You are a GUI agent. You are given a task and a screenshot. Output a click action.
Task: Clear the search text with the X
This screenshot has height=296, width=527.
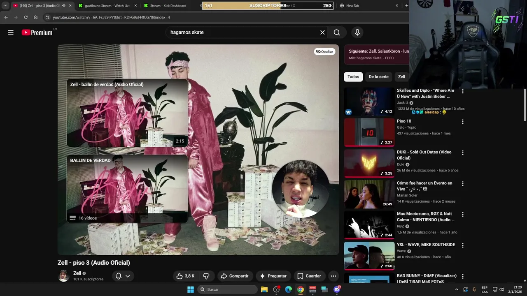click(x=322, y=32)
